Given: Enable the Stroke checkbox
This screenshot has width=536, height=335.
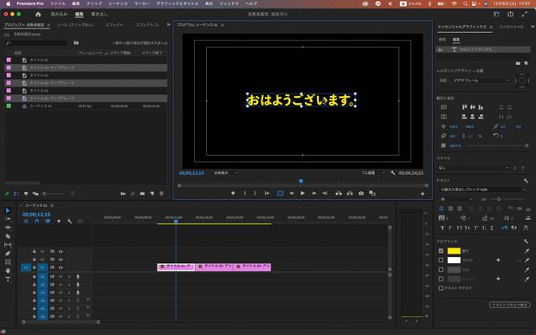Looking at the screenshot, I should click(x=441, y=261).
